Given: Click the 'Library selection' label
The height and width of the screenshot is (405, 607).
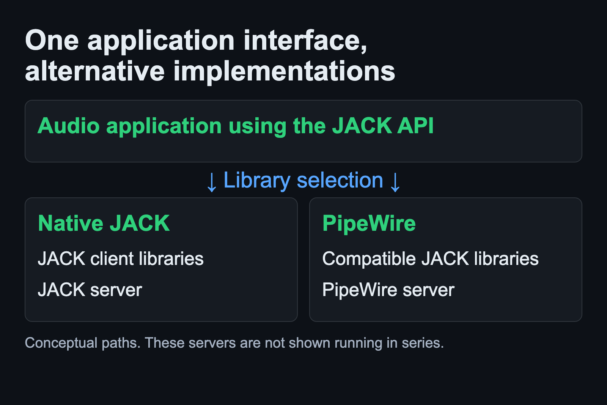Looking at the screenshot, I should pos(303,181).
